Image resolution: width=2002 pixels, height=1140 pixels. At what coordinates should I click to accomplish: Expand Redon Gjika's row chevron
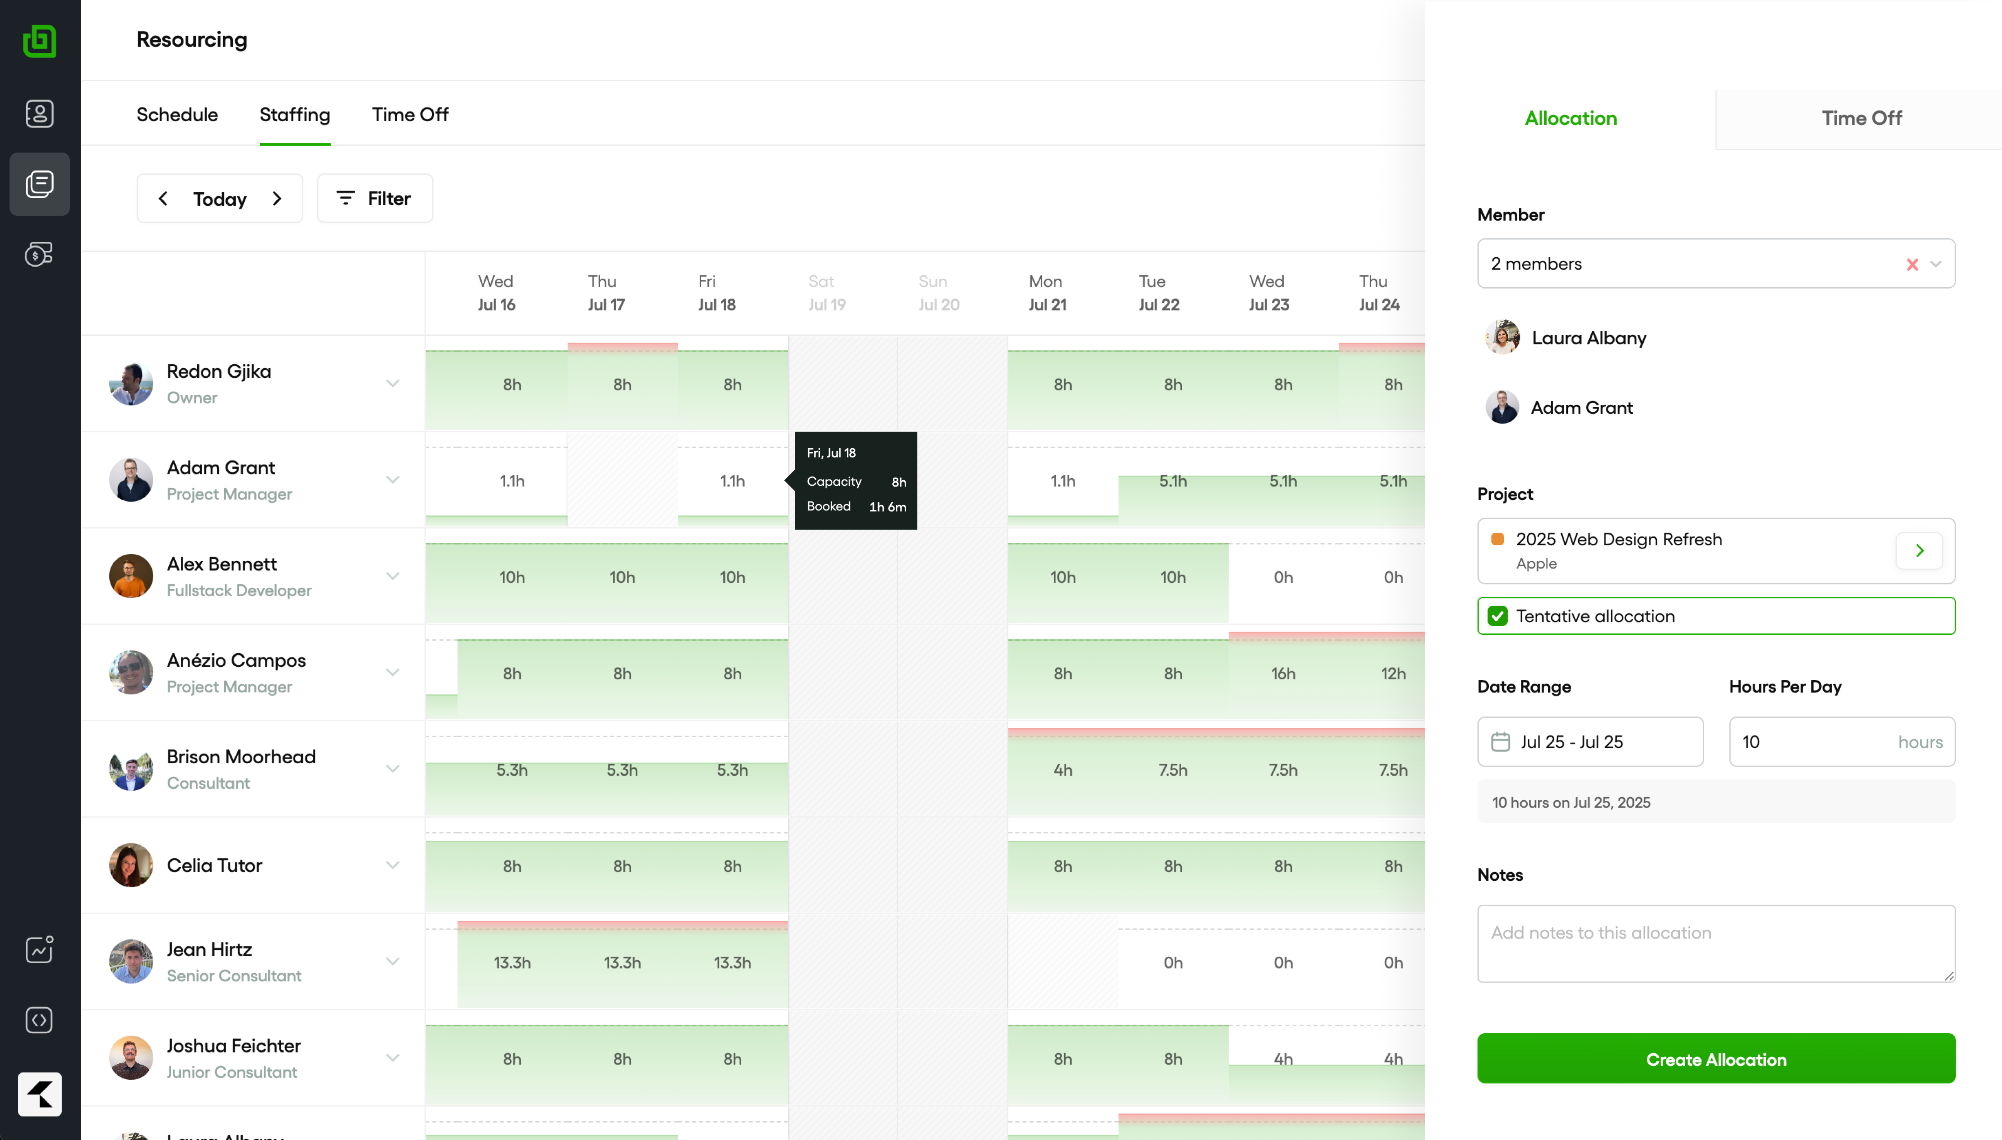[x=392, y=384]
